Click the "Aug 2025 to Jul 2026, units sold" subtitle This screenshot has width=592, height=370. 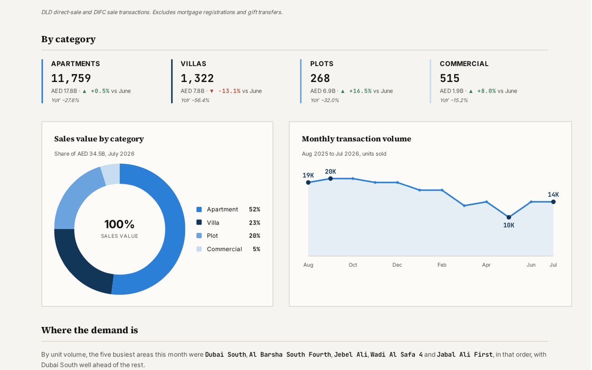[344, 154]
